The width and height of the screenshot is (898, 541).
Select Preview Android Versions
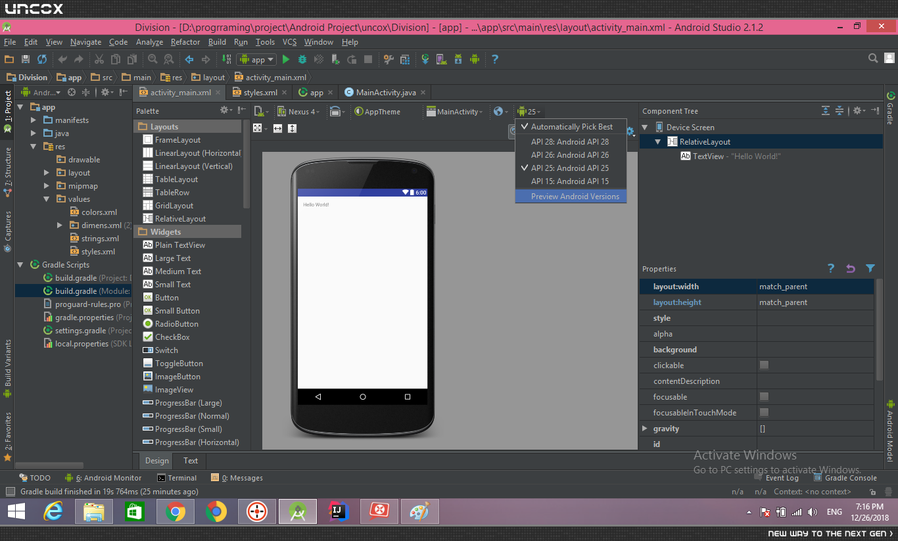click(x=571, y=196)
